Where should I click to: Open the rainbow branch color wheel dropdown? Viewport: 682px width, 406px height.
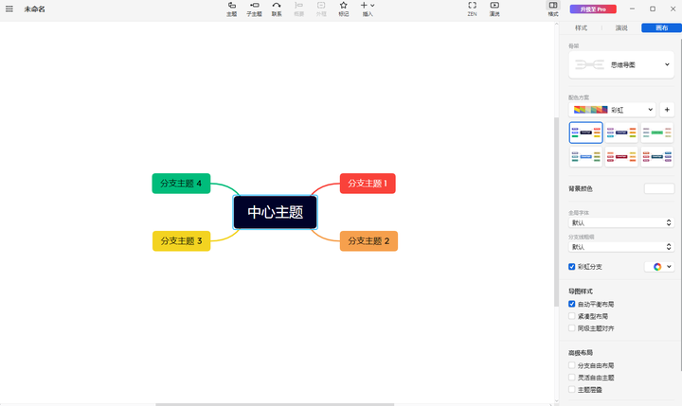pos(659,267)
